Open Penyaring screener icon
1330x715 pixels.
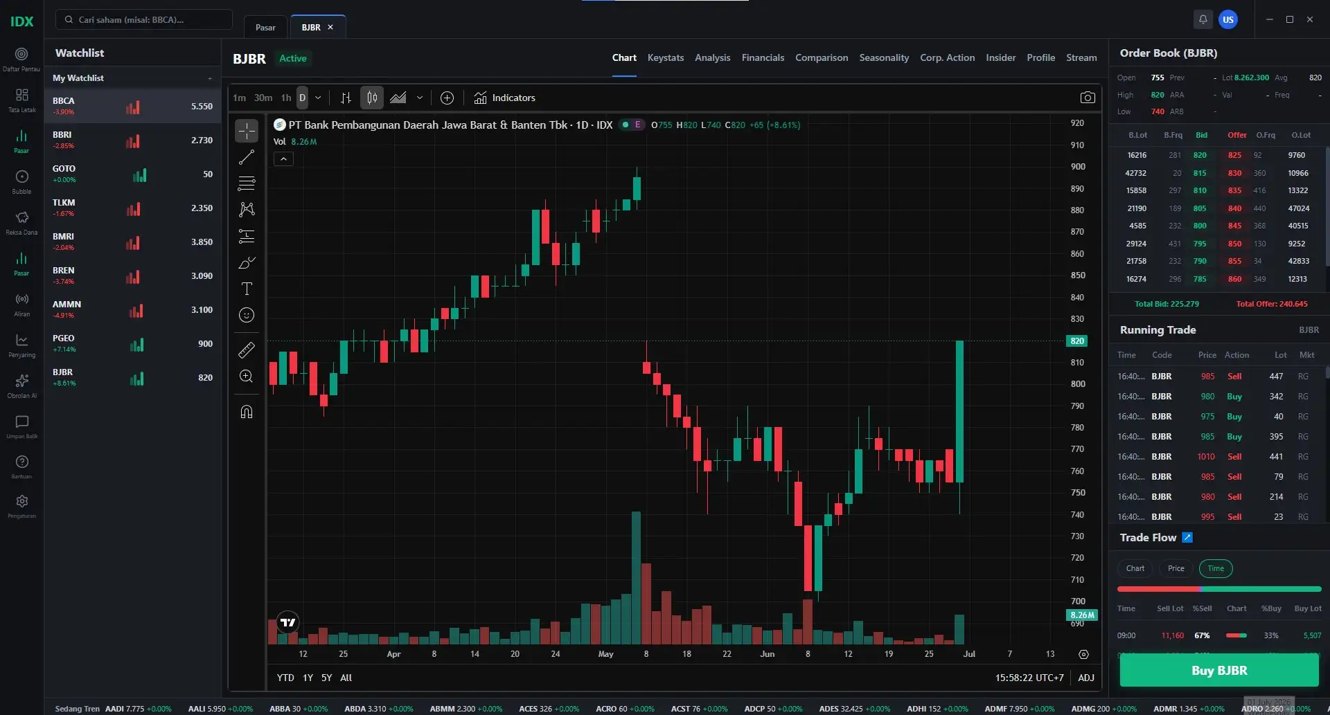point(21,345)
